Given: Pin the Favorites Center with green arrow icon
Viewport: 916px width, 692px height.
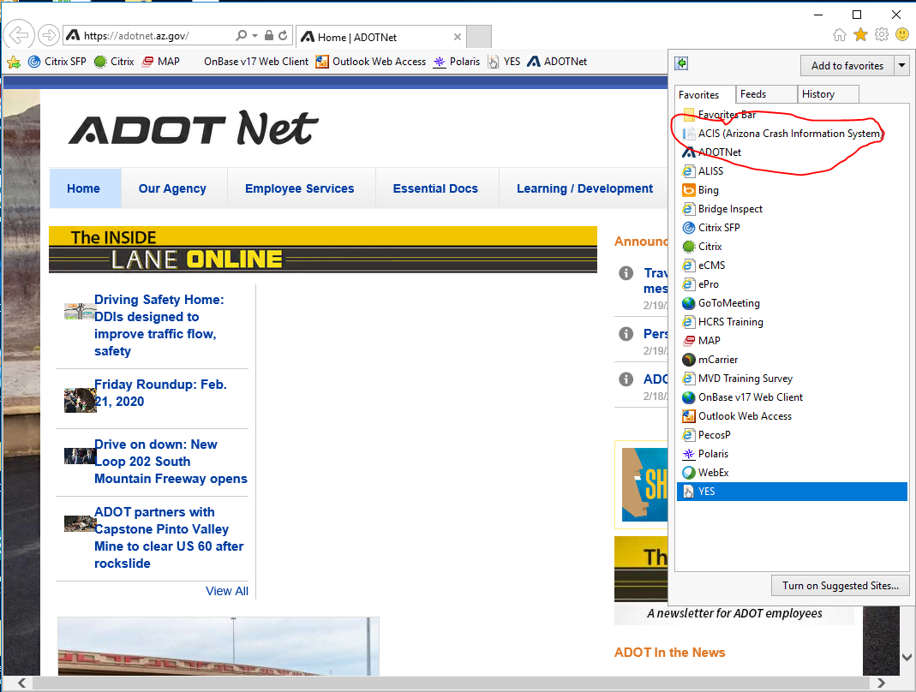Looking at the screenshot, I should pos(681,63).
